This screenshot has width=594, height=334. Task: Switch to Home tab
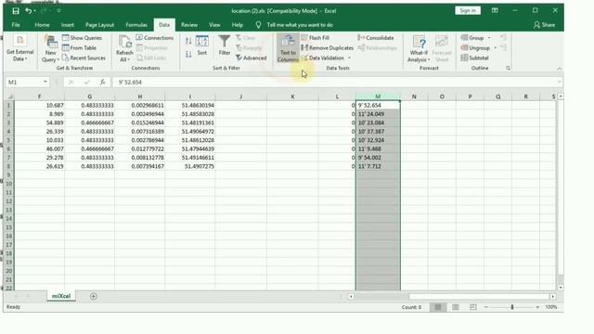pyautogui.click(x=42, y=25)
